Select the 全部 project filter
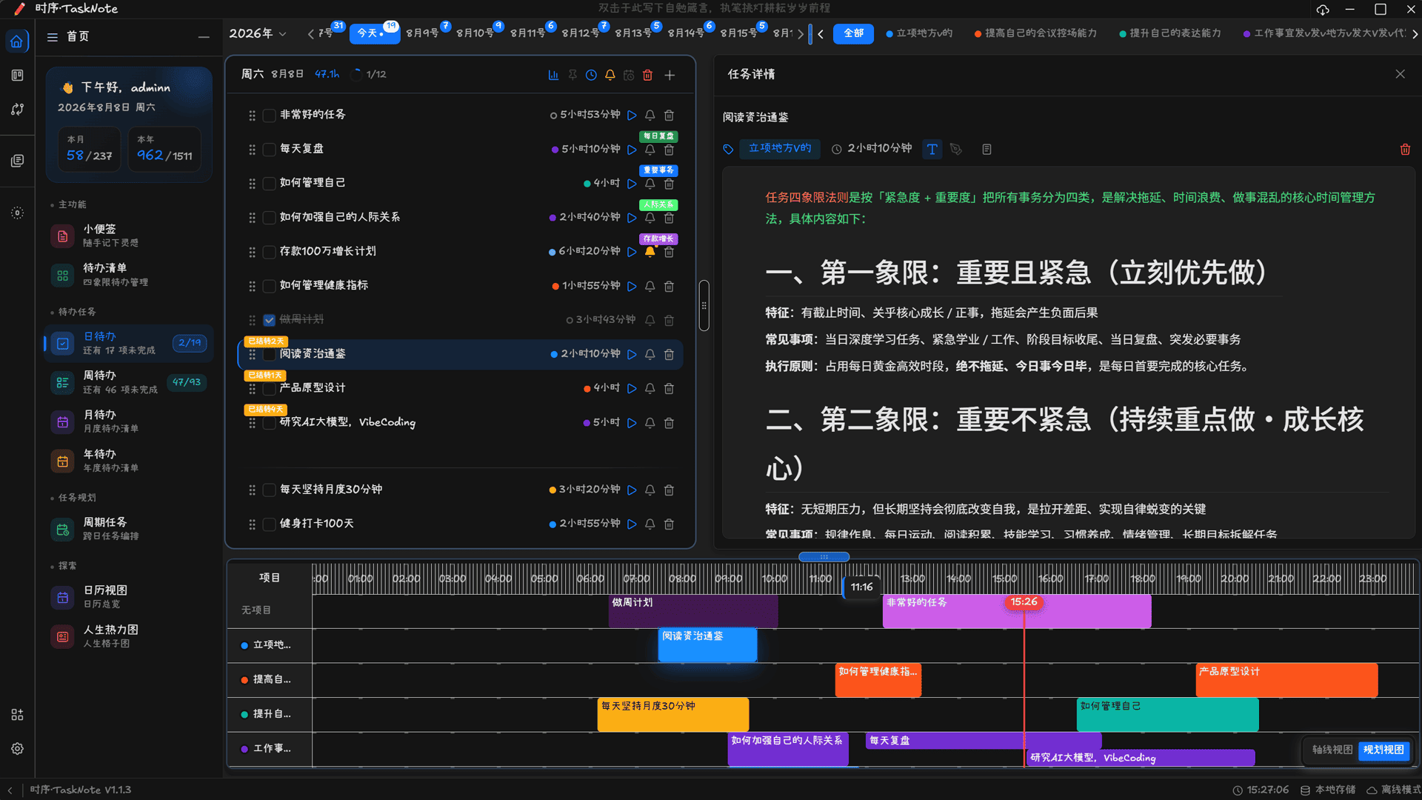The image size is (1422, 800). tap(853, 33)
